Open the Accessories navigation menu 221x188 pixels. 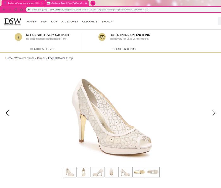click(69, 22)
